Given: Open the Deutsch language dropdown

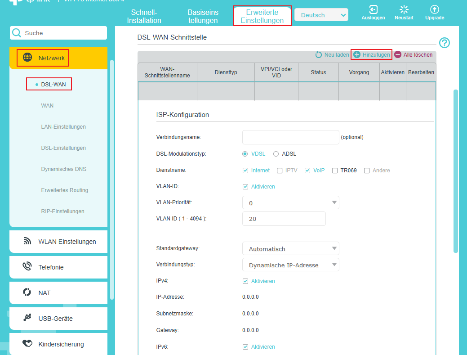Looking at the screenshot, I should coord(321,15).
